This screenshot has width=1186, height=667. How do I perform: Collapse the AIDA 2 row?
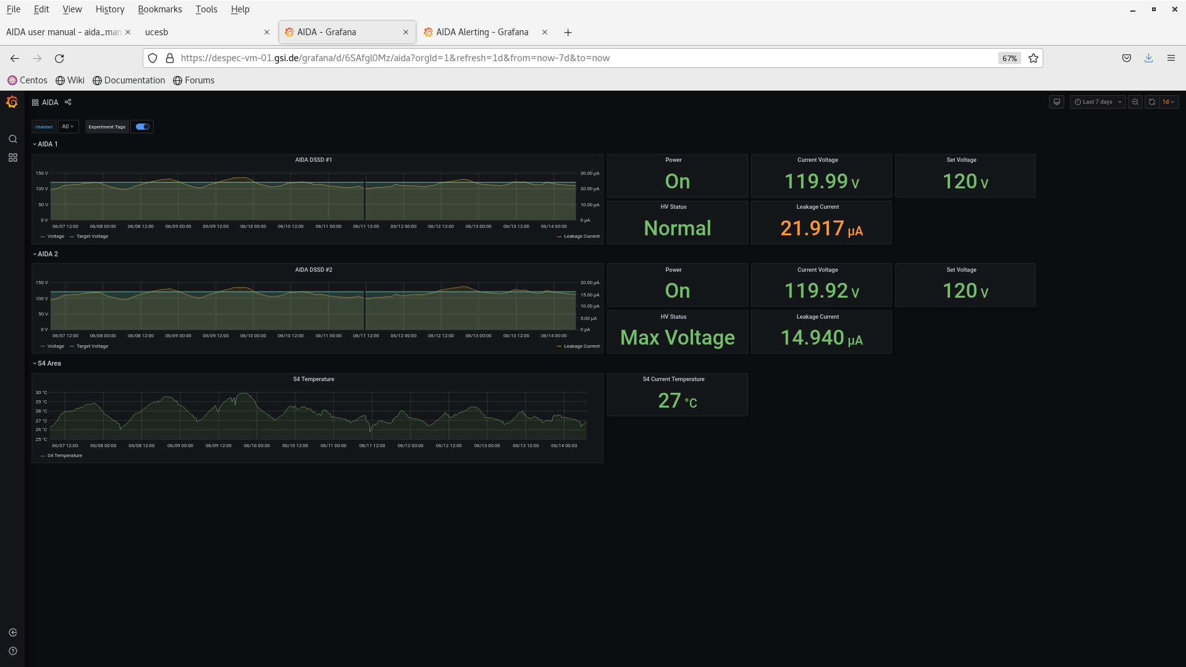click(x=47, y=254)
